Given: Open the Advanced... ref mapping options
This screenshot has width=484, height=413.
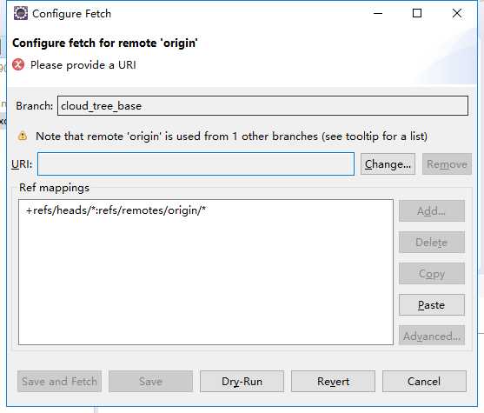Looking at the screenshot, I should click(x=432, y=336).
